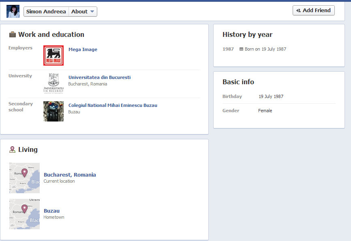Click the map pin icon beside Living

12,150
